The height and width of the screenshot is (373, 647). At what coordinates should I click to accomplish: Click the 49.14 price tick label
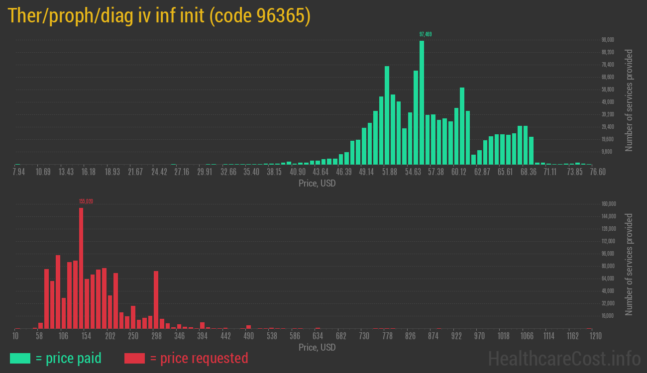point(366,172)
